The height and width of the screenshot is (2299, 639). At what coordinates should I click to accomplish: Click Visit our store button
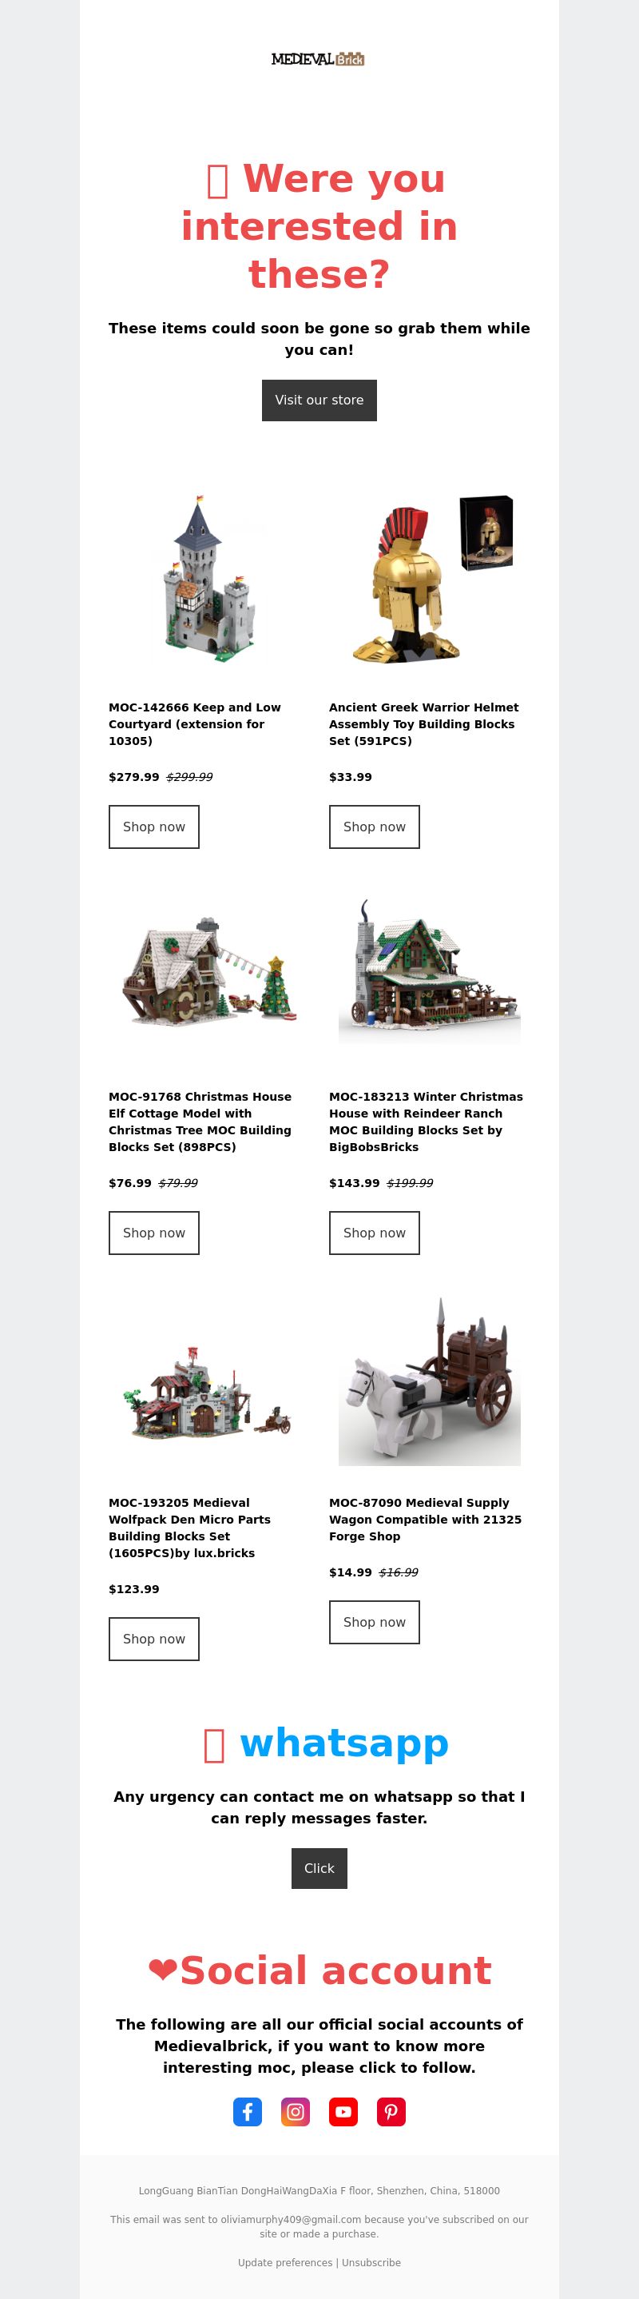(x=319, y=400)
